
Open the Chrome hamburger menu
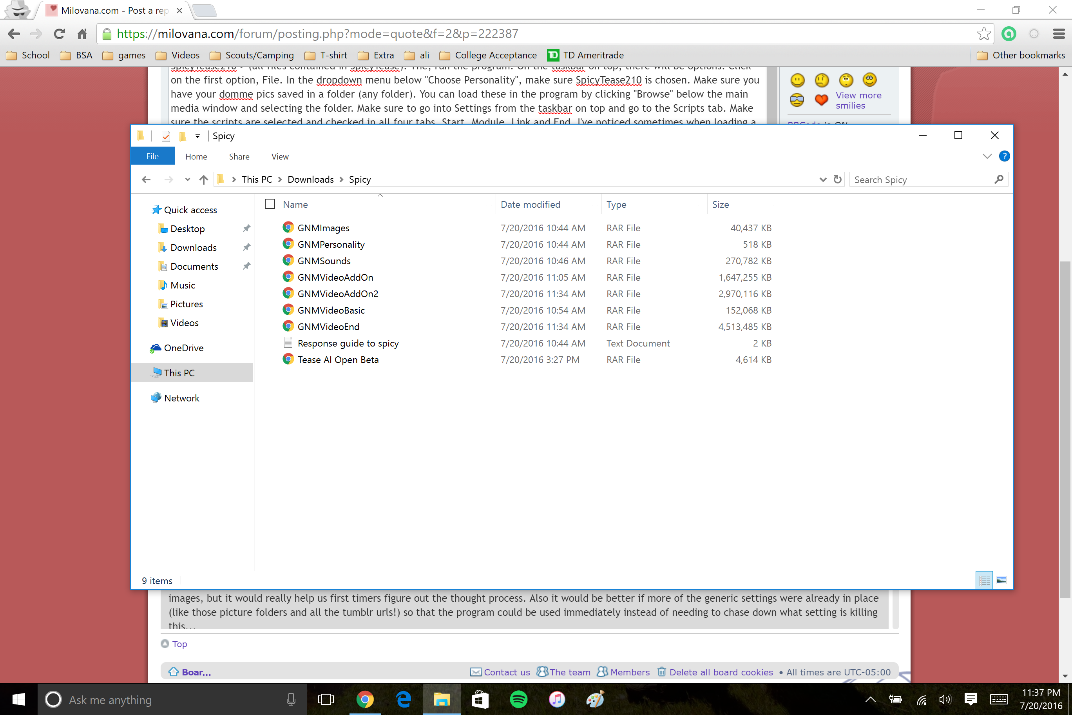pyautogui.click(x=1058, y=34)
